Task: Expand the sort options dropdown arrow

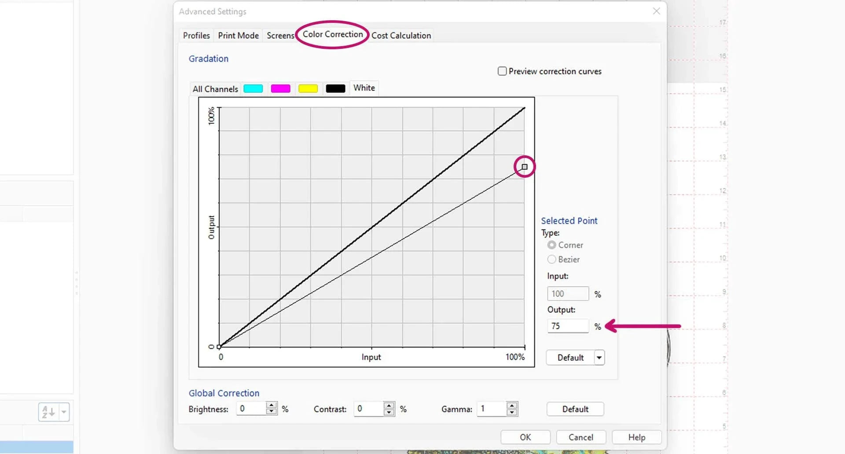Action: (64, 412)
